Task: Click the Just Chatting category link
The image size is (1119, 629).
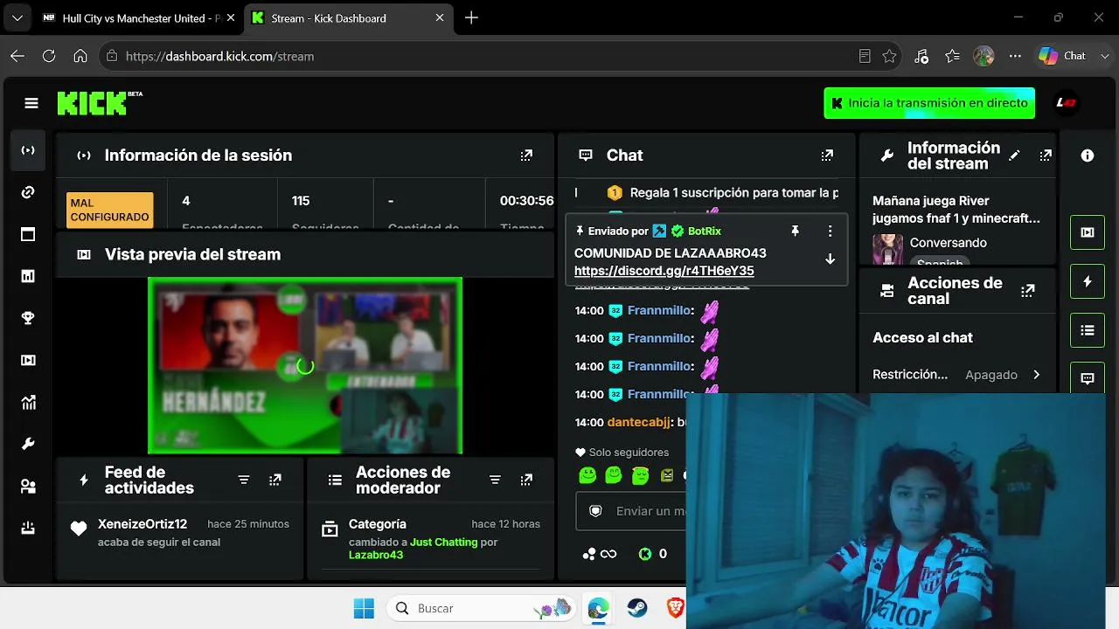Action: [444, 543]
